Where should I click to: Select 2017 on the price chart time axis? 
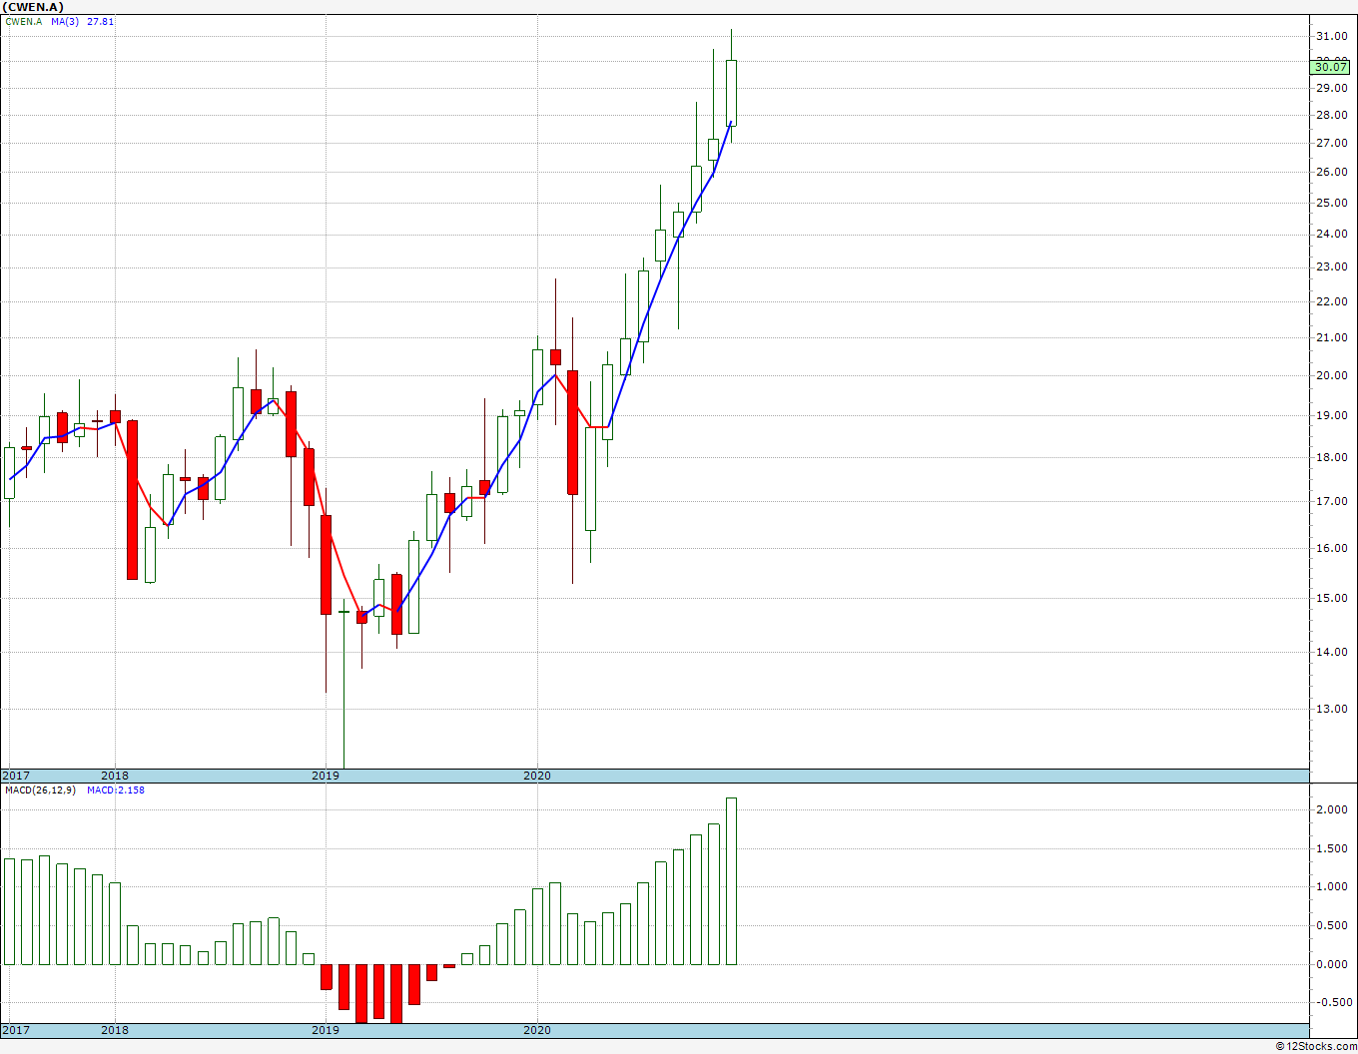tap(16, 776)
